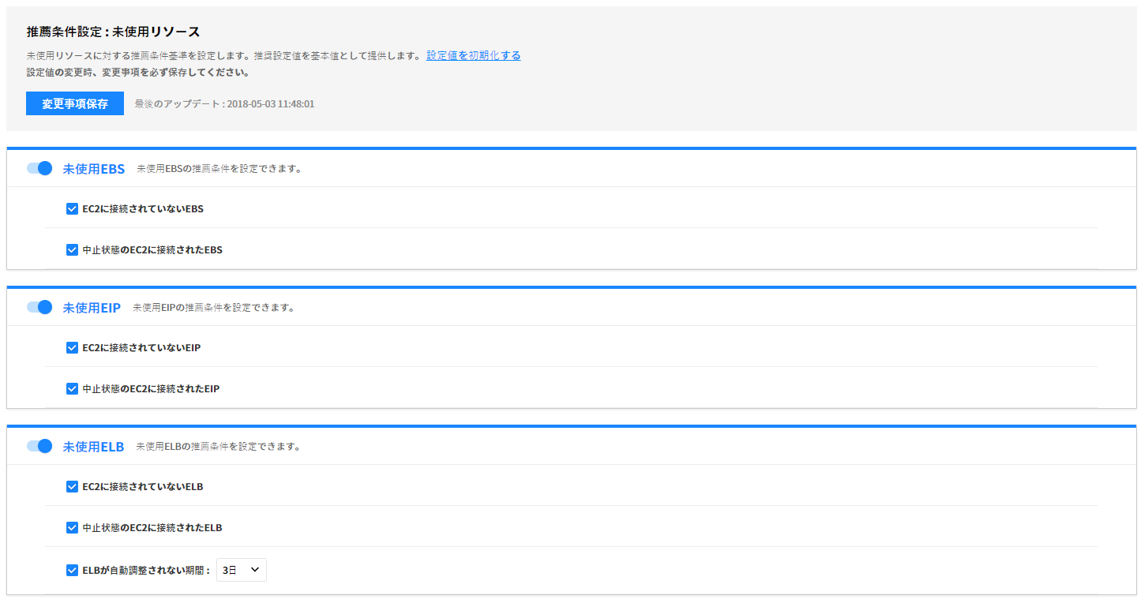Uncheck the 中止状態のEC2に接続されたEBS checkbox
The image size is (1144, 603).
(x=72, y=250)
